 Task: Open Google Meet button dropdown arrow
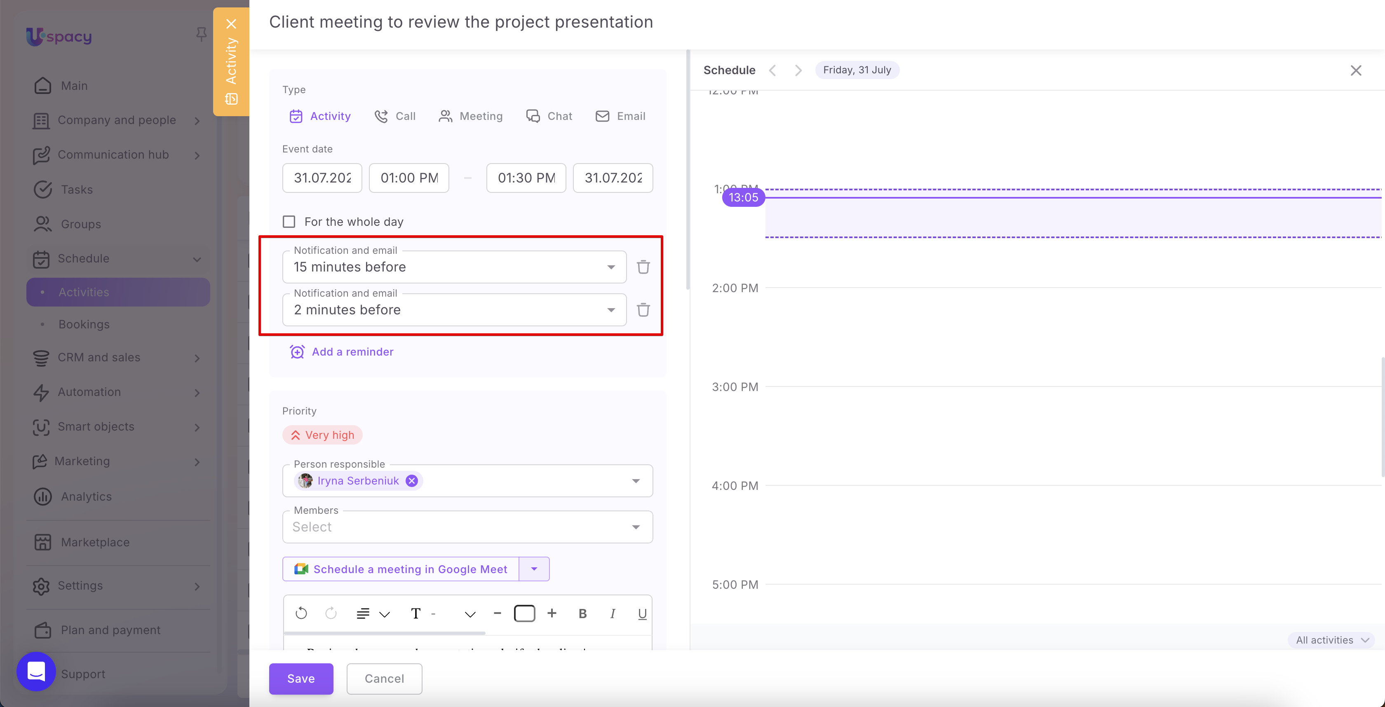click(534, 569)
